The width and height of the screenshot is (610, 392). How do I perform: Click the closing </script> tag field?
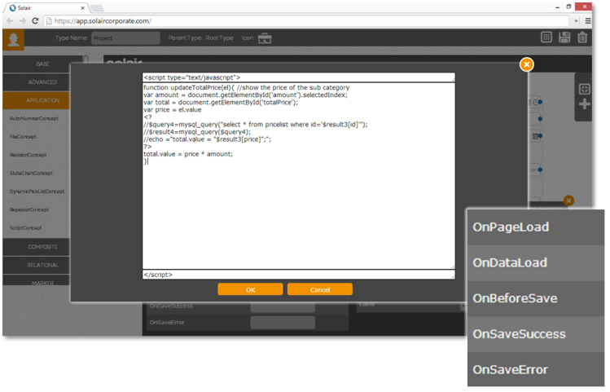298,275
